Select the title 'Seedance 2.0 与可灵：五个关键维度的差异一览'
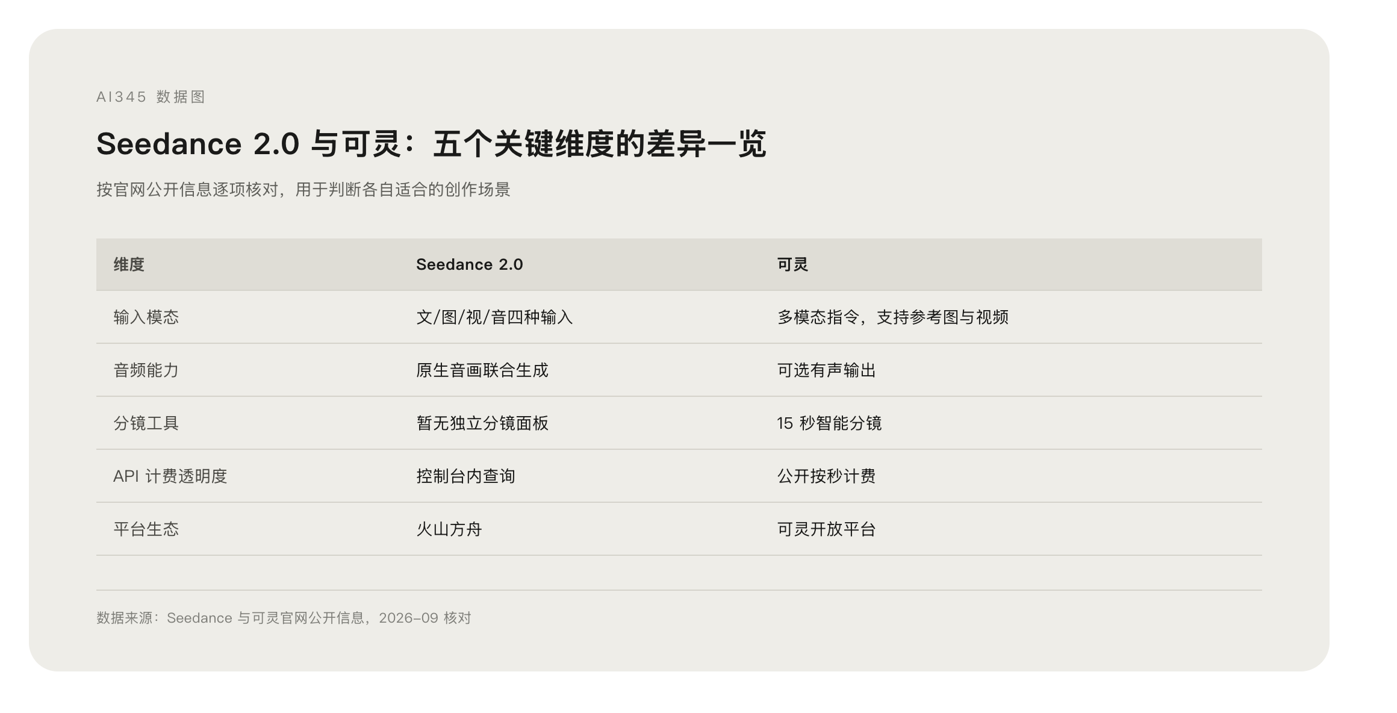This screenshot has width=1397, height=713. [x=431, y=144]
